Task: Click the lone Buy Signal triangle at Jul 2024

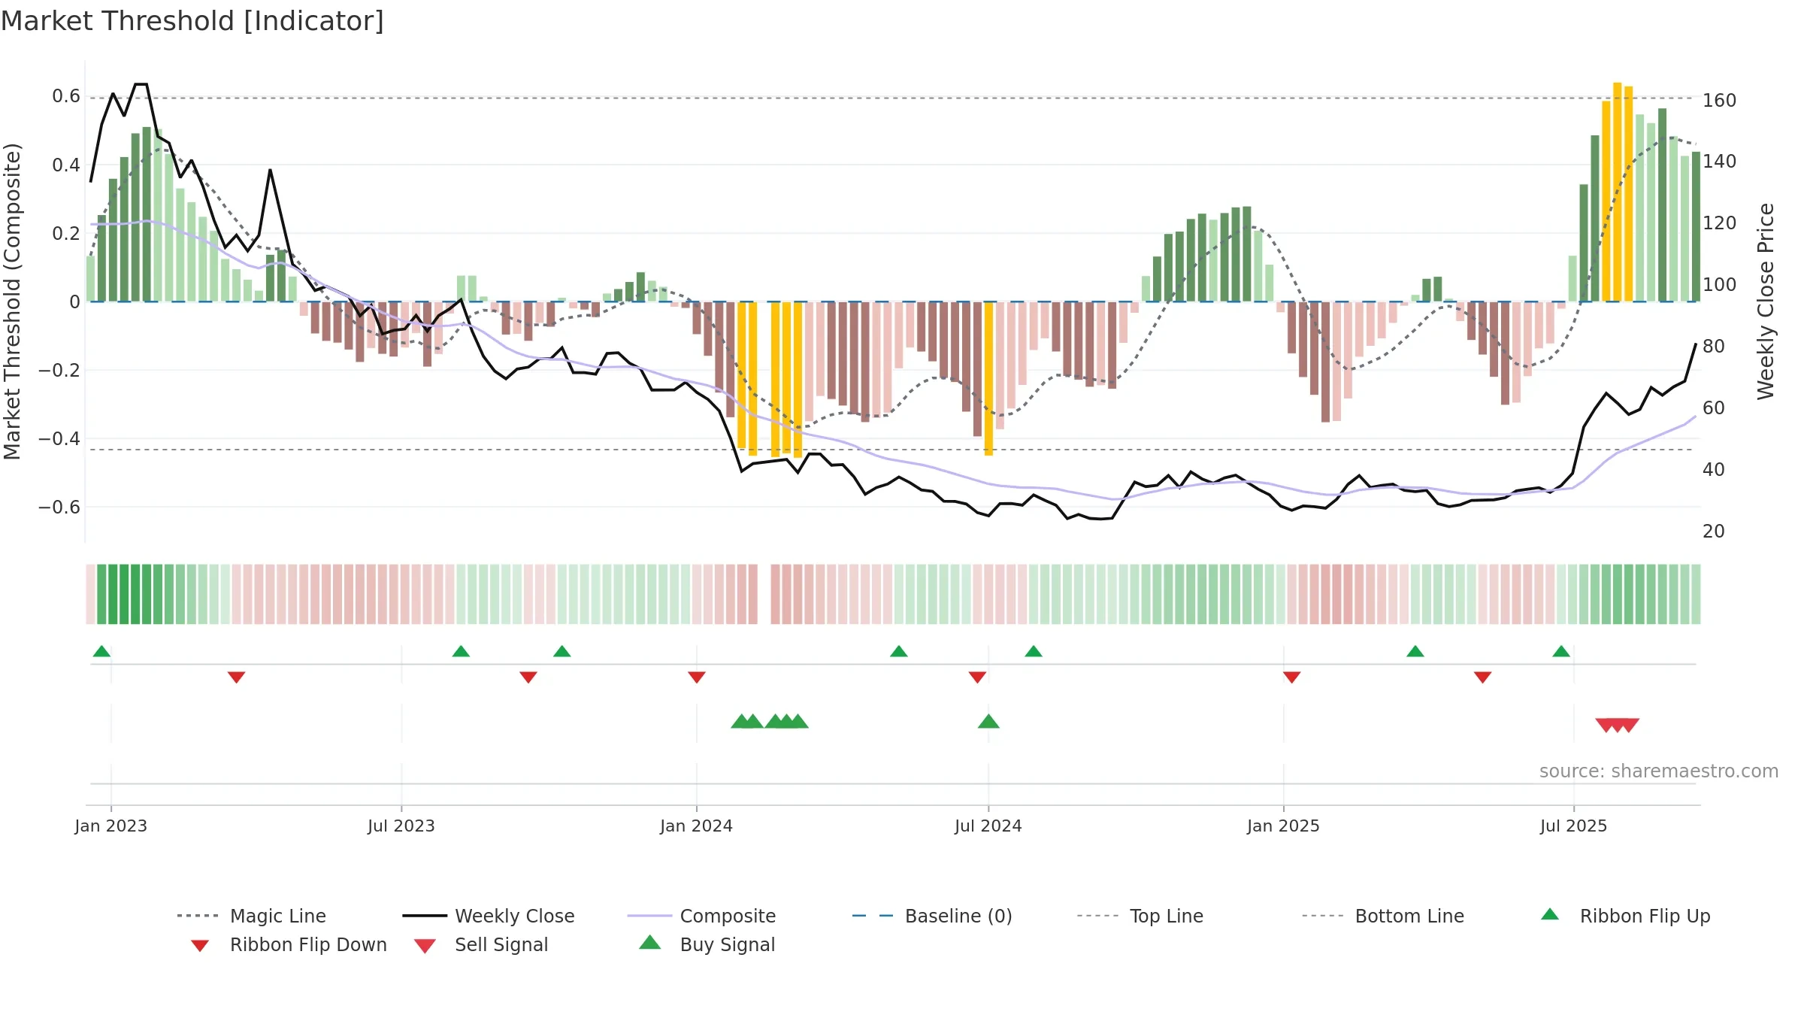Action: [x=988, y=721]
